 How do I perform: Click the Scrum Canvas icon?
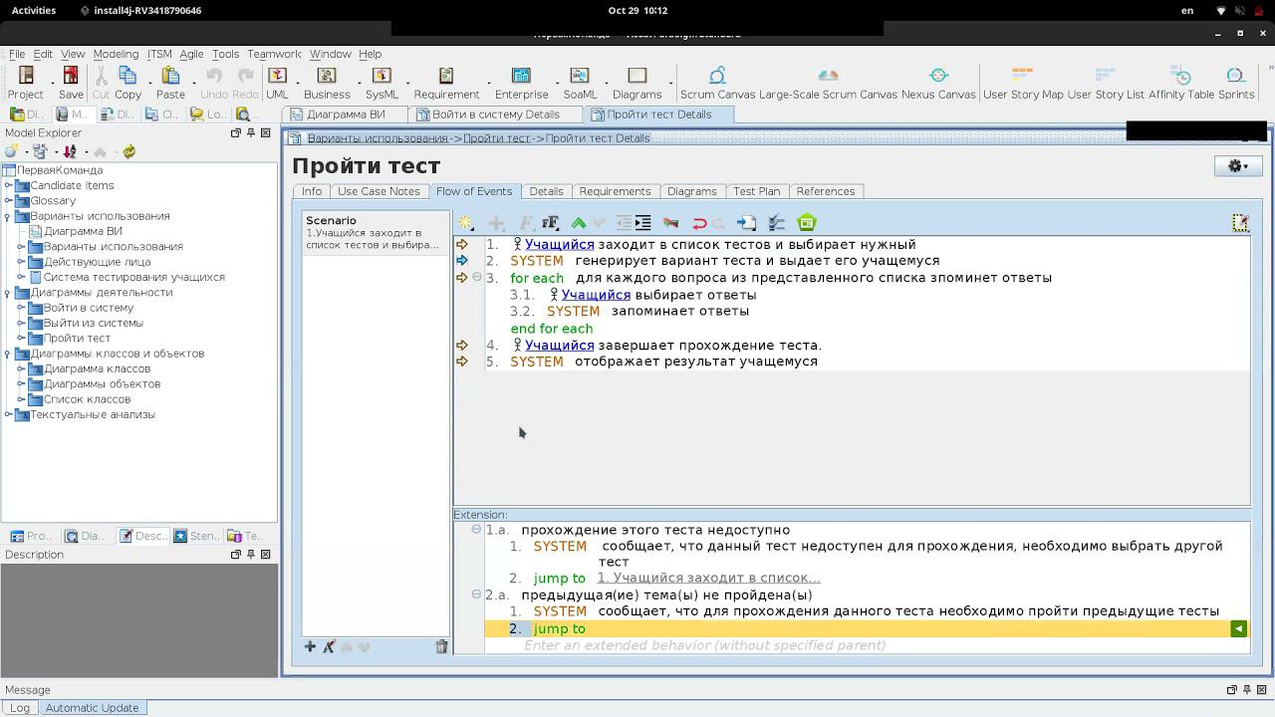tap(717, 76)
